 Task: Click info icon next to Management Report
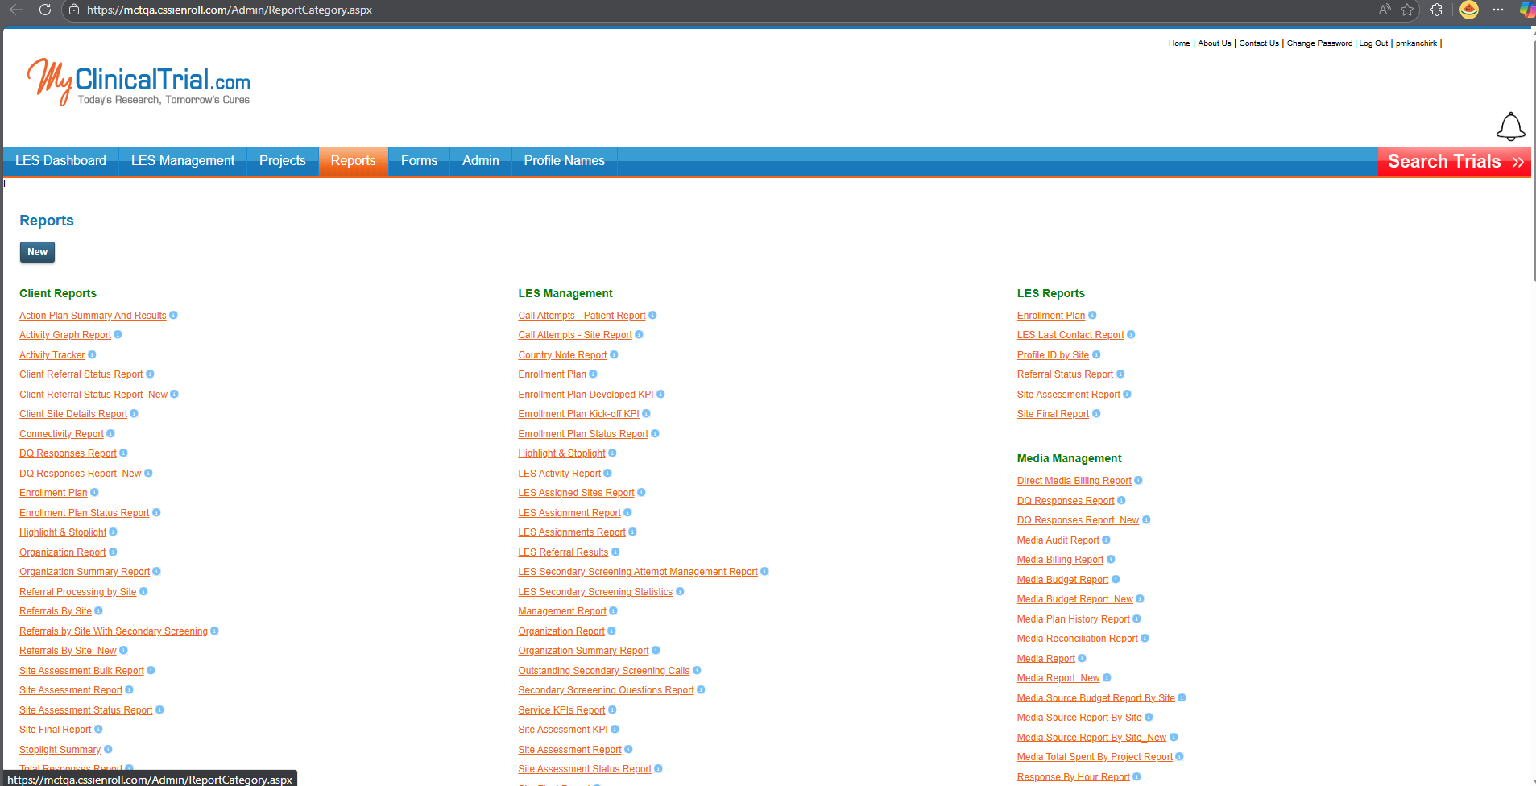point(613,610)
